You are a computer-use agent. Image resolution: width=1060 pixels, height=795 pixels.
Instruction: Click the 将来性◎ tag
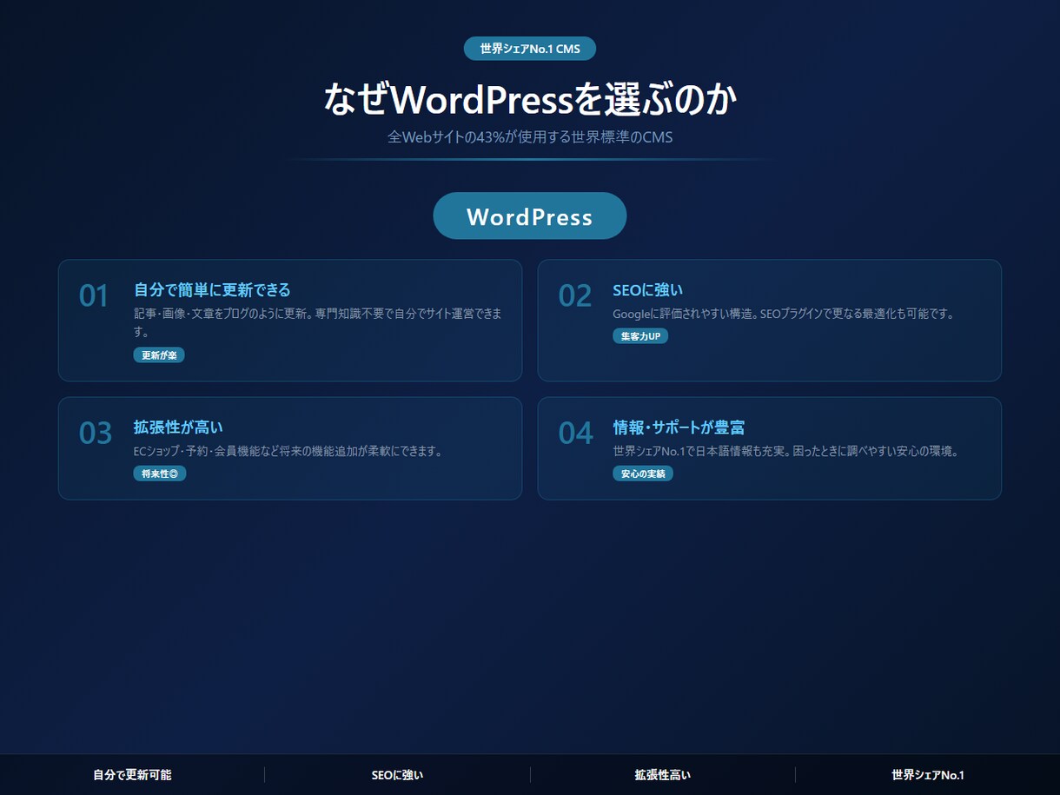point(160,474)
